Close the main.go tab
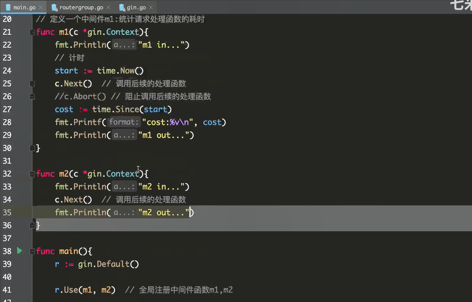This screenshot has height=302, width=472. (41, 7)
